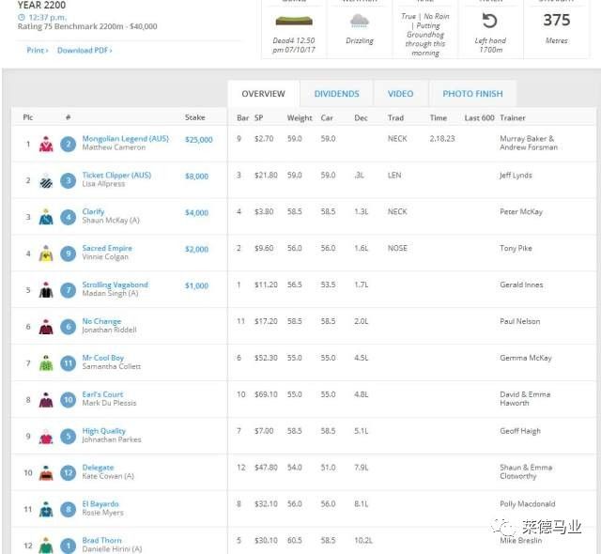Click the number 7 badge for Strolling Vagabond
The height and width of the screenshot is (554, 601).
(69, 290)
